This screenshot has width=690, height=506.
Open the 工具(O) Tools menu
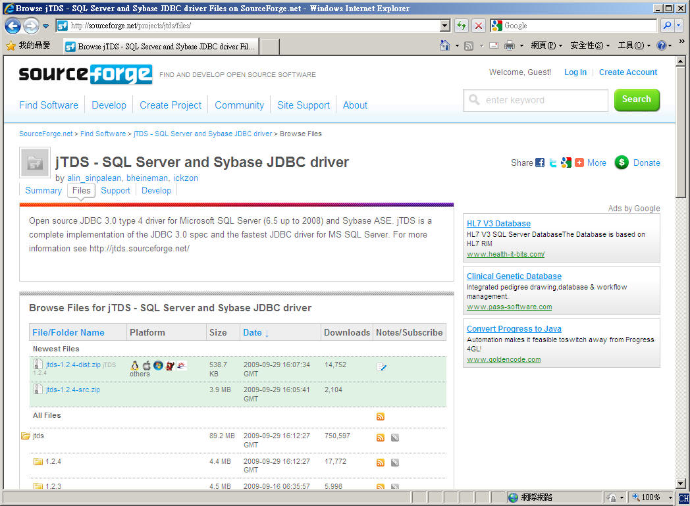click(634, 45)
